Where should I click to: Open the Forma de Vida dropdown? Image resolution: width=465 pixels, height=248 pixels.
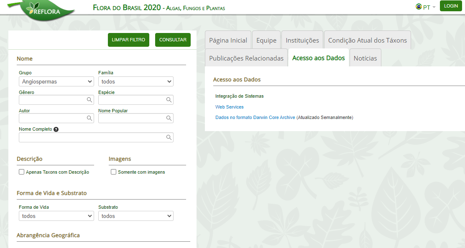click(x=56, y=216)
